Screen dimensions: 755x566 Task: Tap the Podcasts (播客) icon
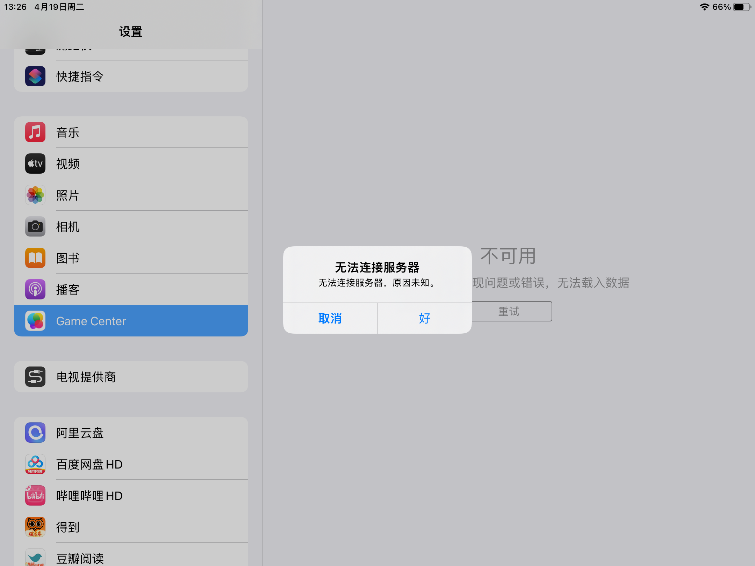pos(35,289)
